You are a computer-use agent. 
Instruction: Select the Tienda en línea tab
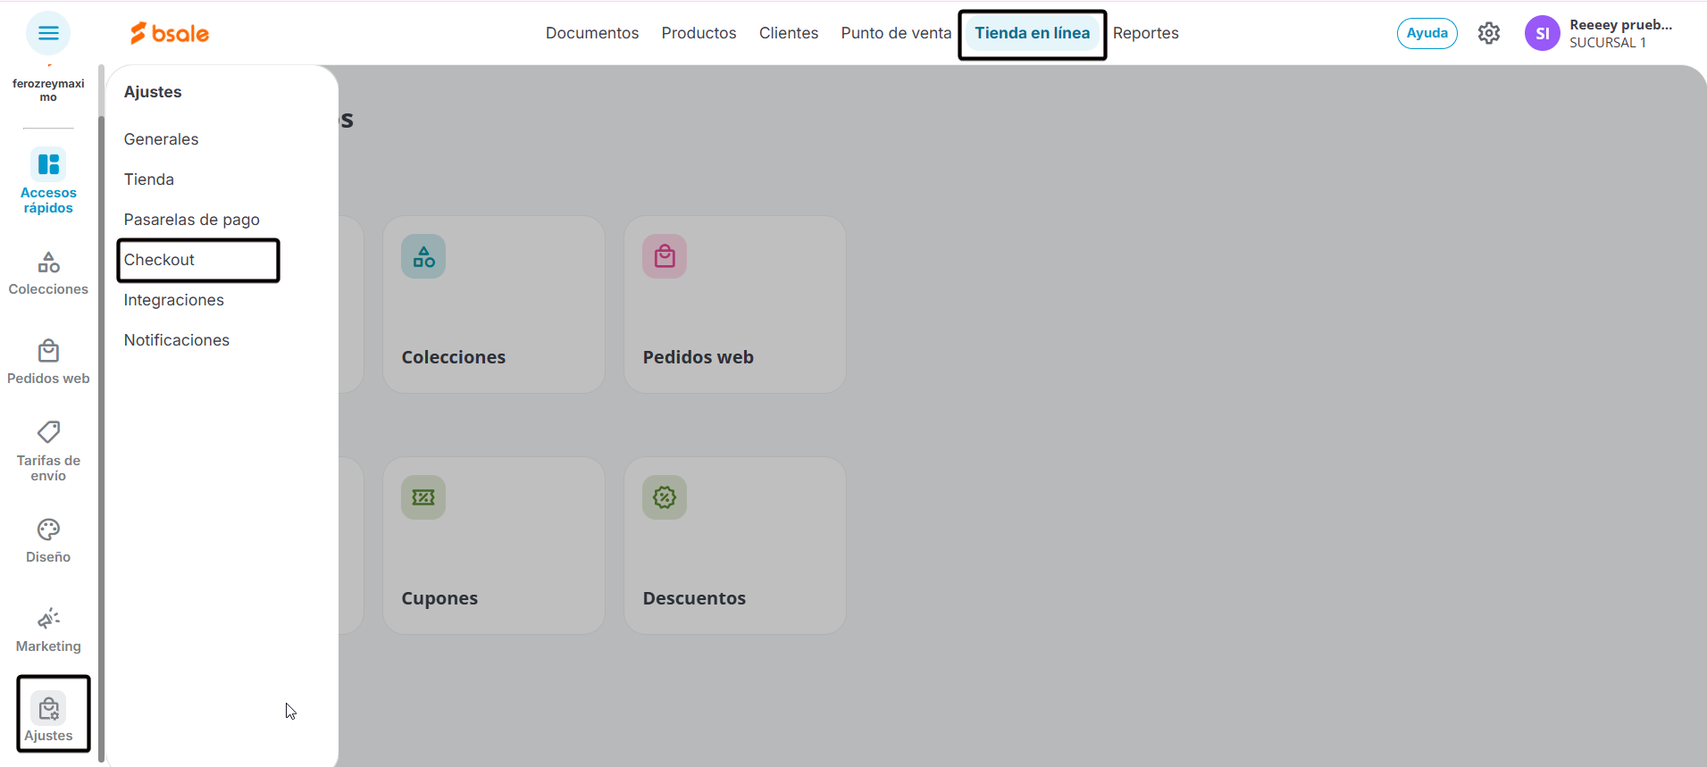(x=1032, y=33)
